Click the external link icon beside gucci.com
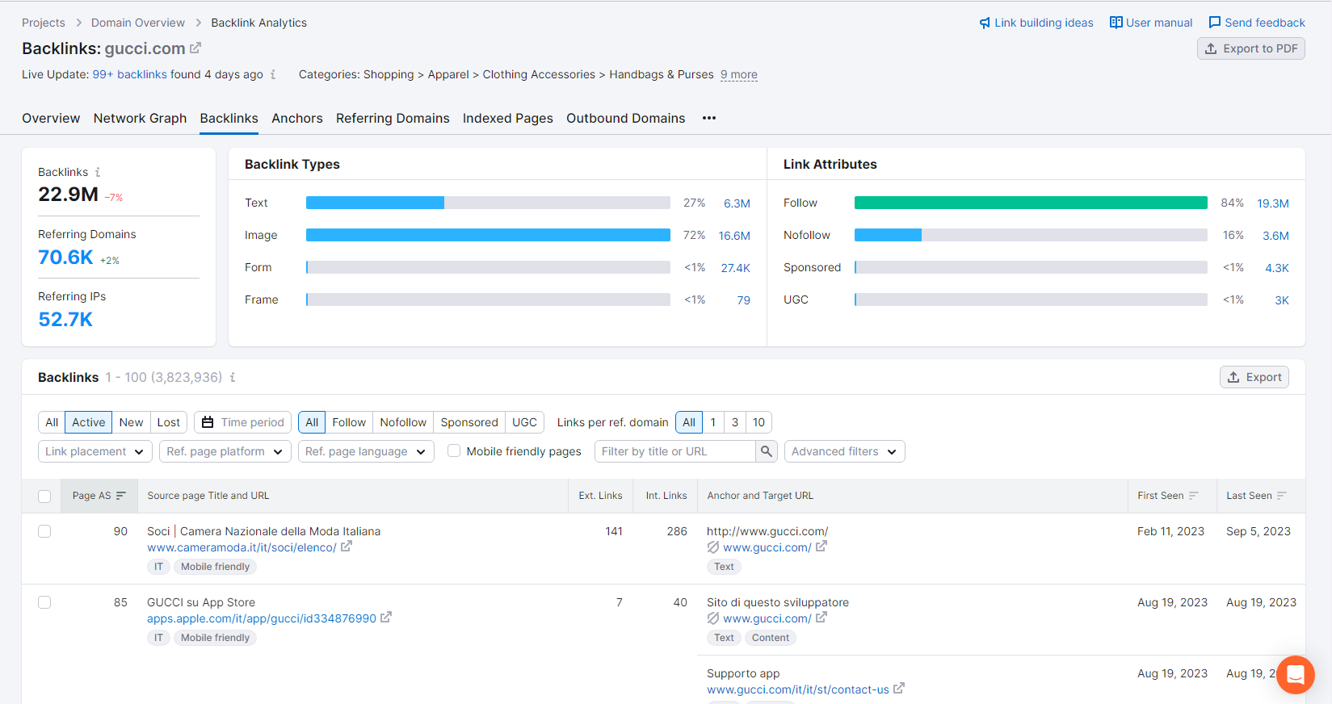This screenshot has width=1332, height=704. pyautogui.click(x=195, y=48)
